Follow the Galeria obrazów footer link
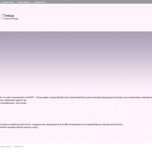 6,146
